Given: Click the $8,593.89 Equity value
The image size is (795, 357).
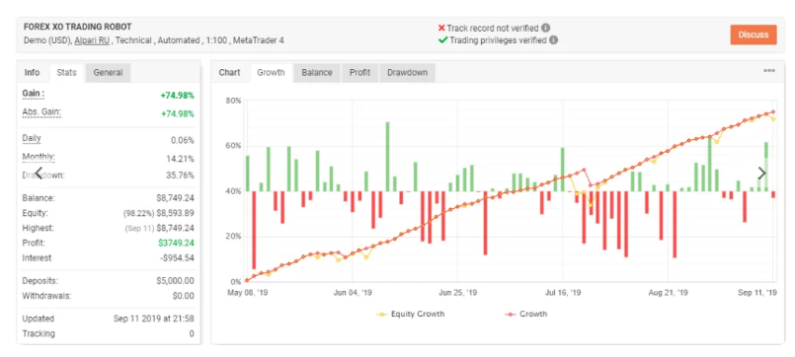Looking at the screenshot, I should pos(175,213).
